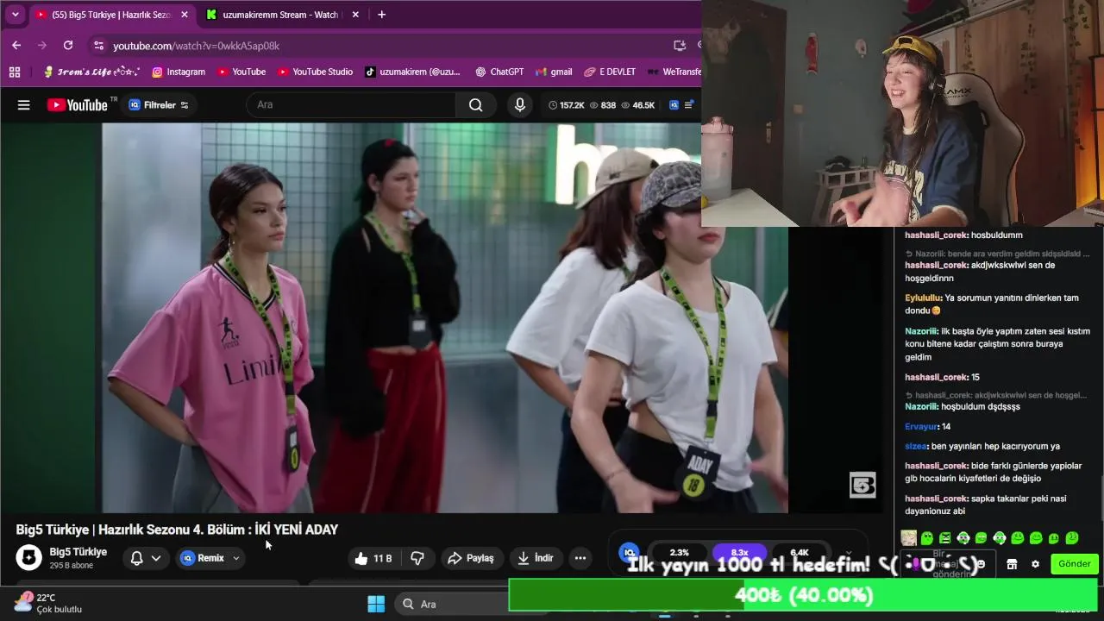This screenshot has height=621, width=1104.
Task: Click the İndir download button
Action: point(535,558)
